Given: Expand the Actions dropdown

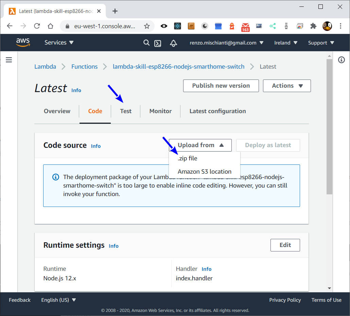Looking at the screenshot, I should 287,86.
